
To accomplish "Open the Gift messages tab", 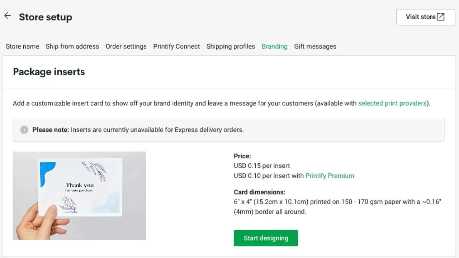I will pyautogui.click(x=315, y=46).
